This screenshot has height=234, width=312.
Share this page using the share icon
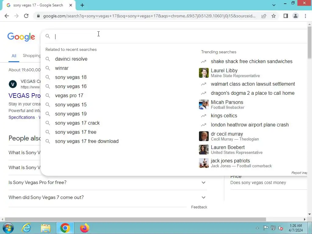tap(264, 16)
